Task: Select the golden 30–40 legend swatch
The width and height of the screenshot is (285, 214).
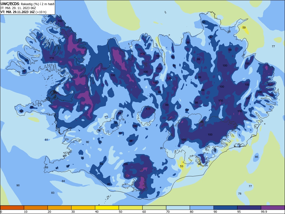Action: pyautogui.click(x=83, y=208)
